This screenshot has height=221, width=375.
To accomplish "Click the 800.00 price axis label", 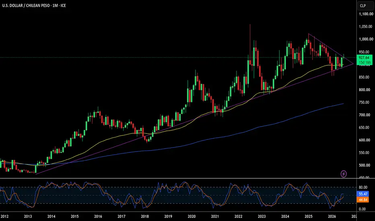I will point(365,90).
